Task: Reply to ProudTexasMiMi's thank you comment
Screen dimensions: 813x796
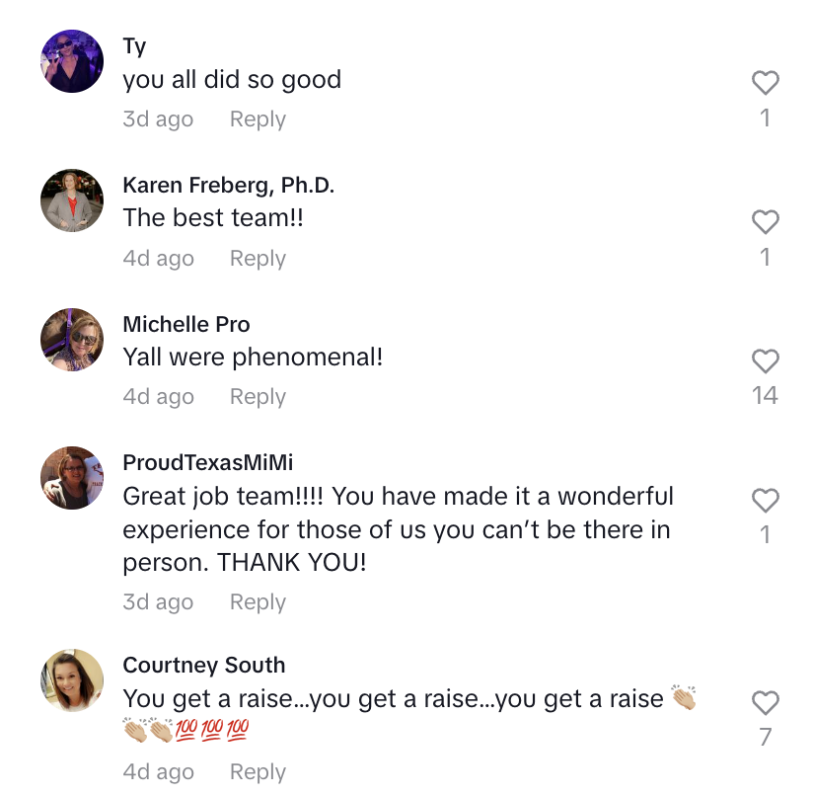Action: (258, 602)
